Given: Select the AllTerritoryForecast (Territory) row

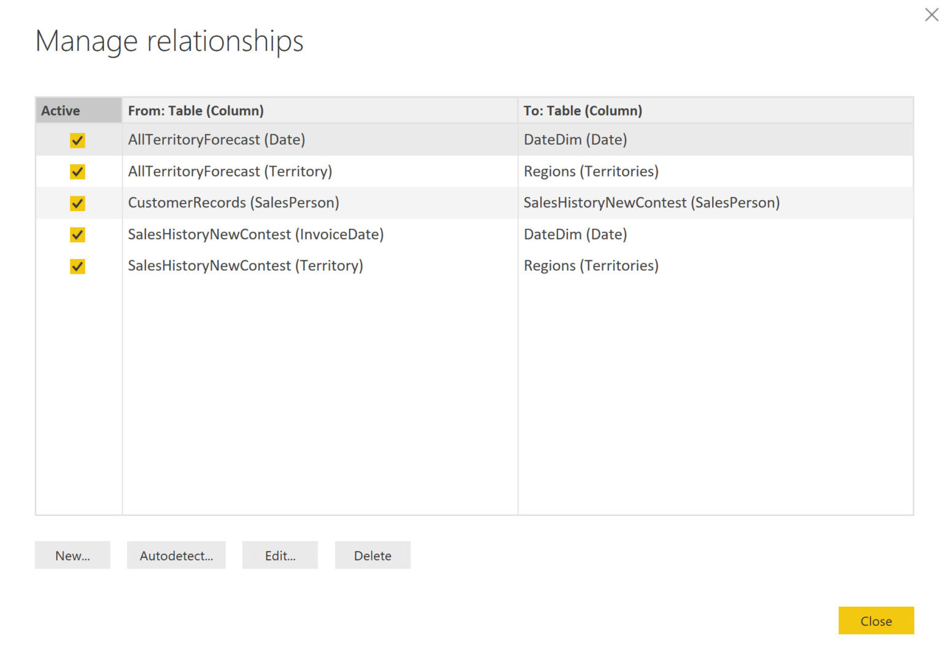Looking at the screenshot, I should click(x=230, y=172).
